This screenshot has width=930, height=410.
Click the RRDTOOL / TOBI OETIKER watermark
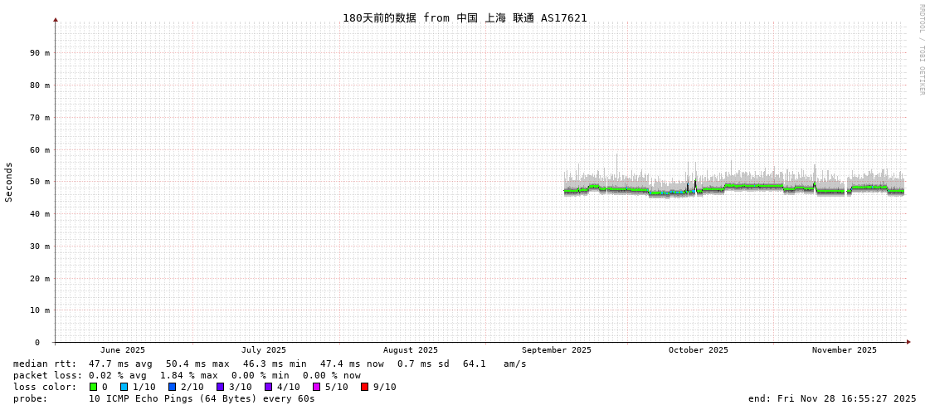point(921,50)
